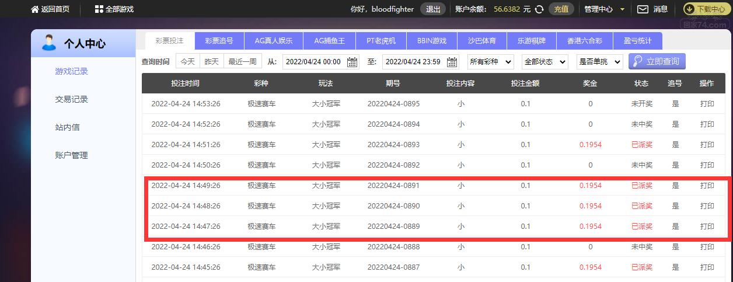Click timestamp 2022-04-24 14:46:26
This screenshot has width=733, height=282.
[x=186, y=247]
